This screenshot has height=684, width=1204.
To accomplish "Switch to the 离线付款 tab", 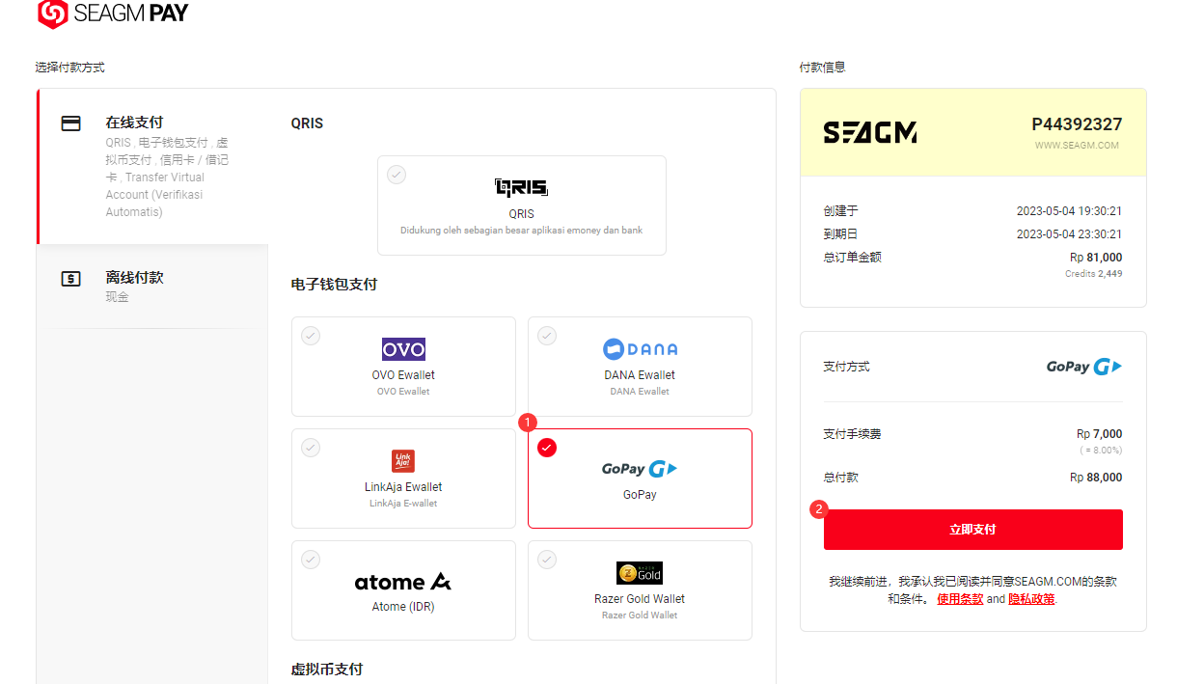I will click(x=152, y=287).
